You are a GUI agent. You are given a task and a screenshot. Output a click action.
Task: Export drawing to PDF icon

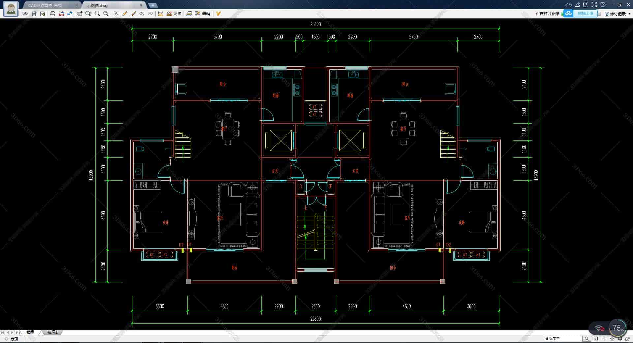[61, 13]
